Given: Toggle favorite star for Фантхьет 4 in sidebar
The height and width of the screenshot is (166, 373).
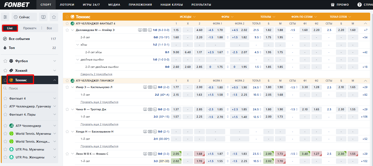Looking at the screenshot, I should click(5, 98).
